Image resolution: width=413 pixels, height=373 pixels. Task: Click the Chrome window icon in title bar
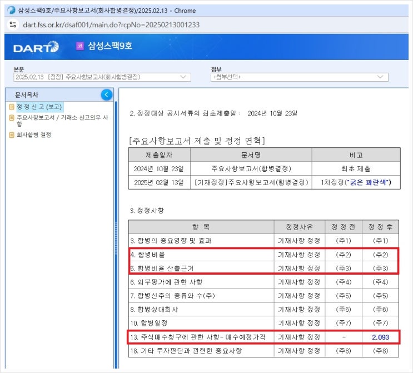coord(11,10)
